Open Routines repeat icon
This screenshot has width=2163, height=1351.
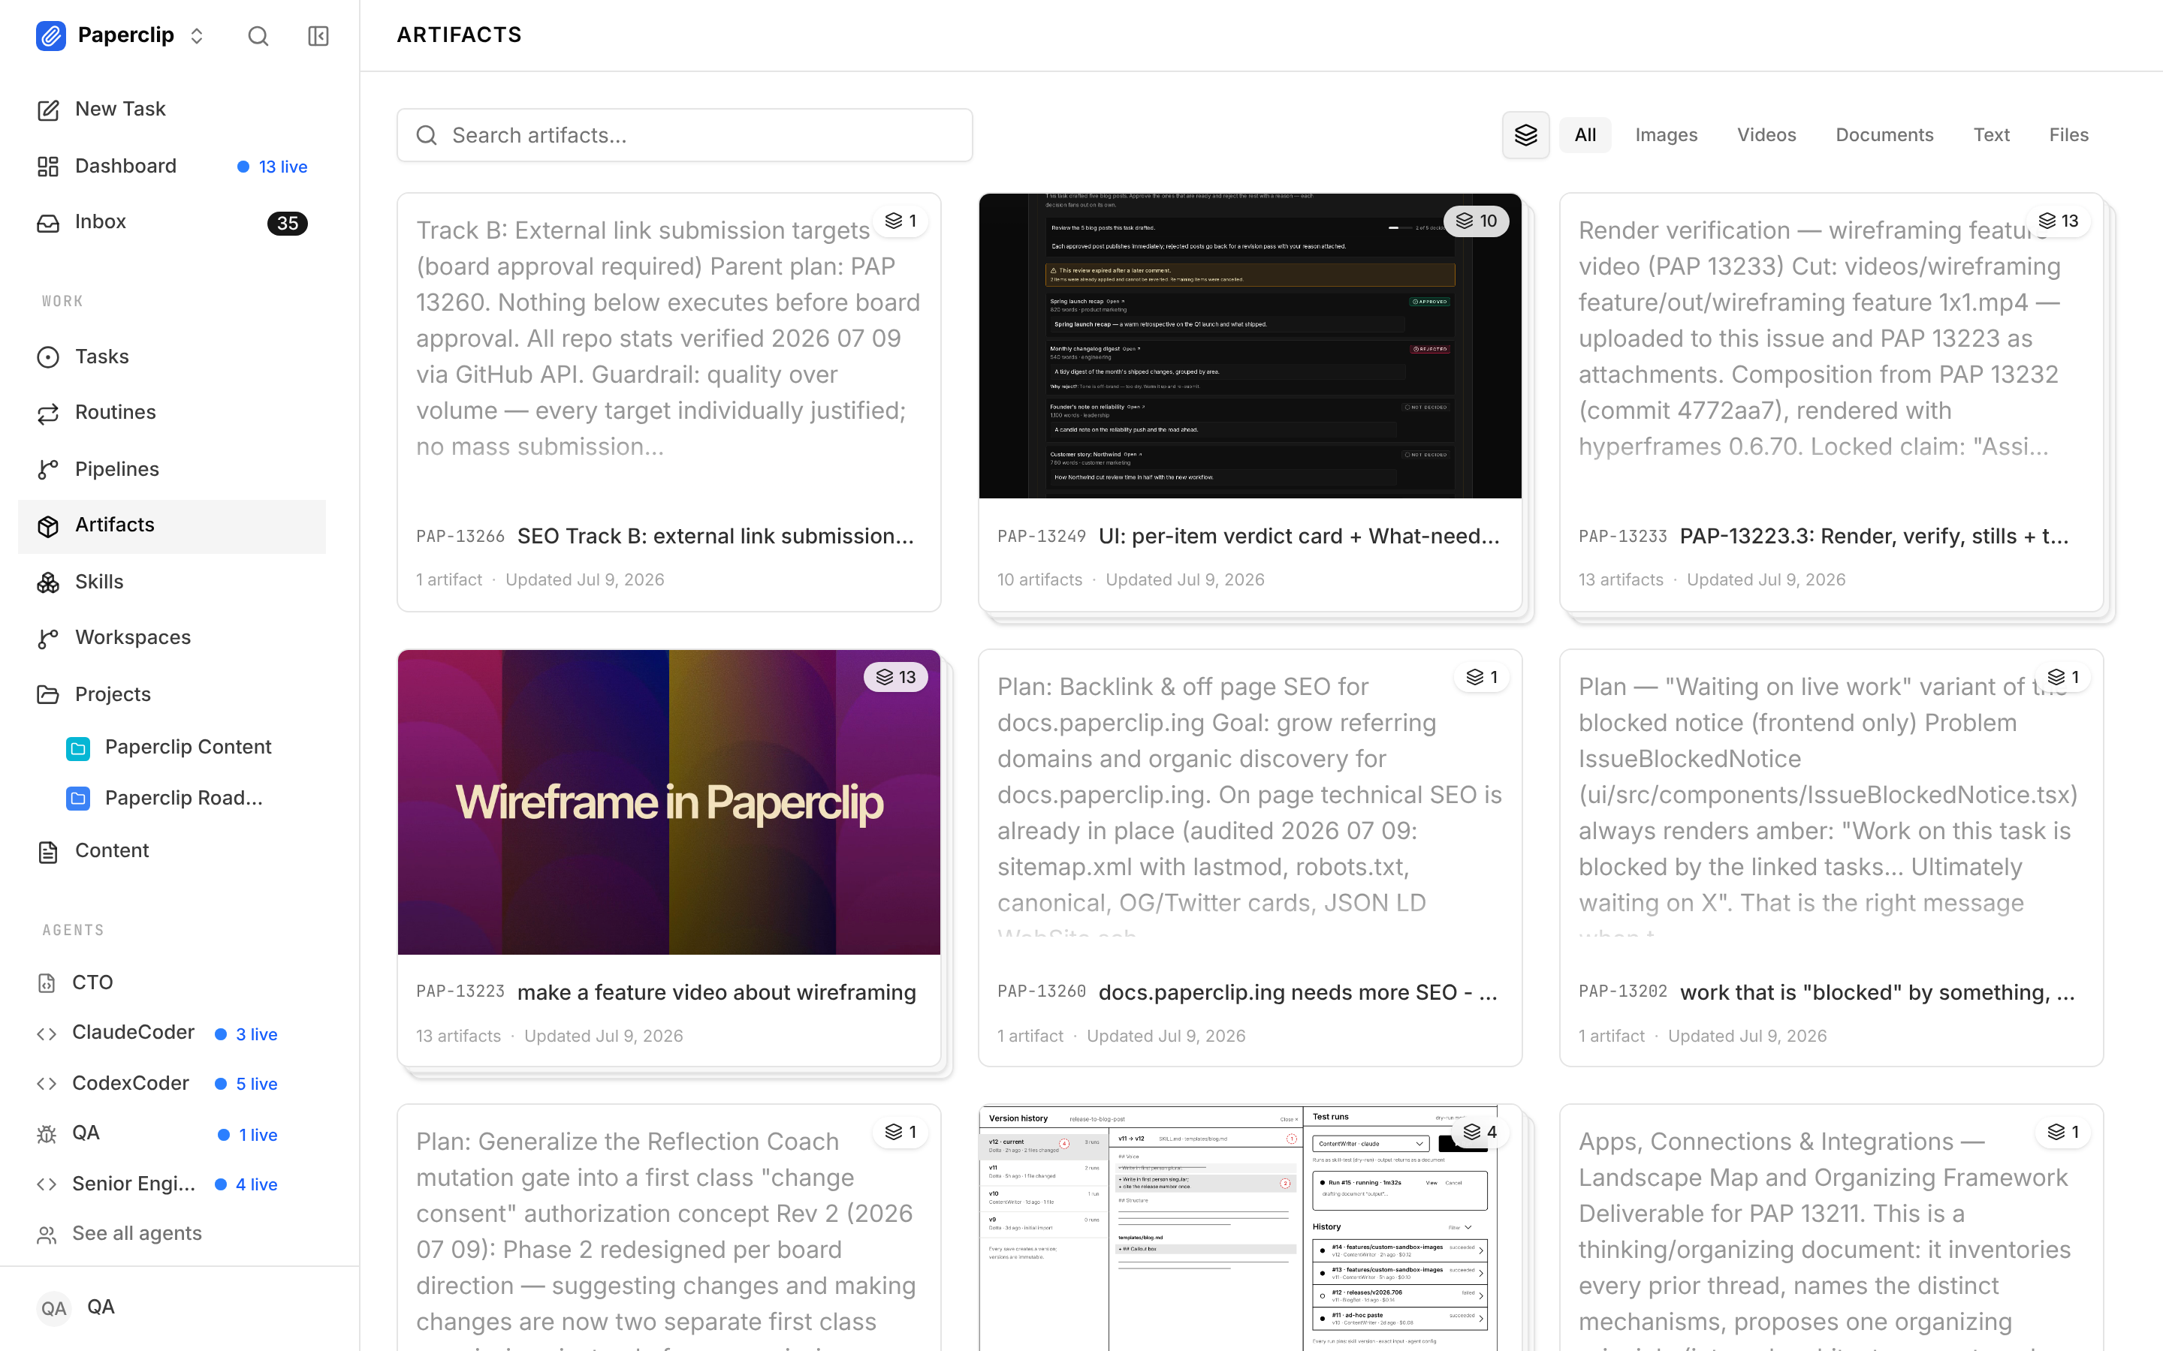point(48,413)
